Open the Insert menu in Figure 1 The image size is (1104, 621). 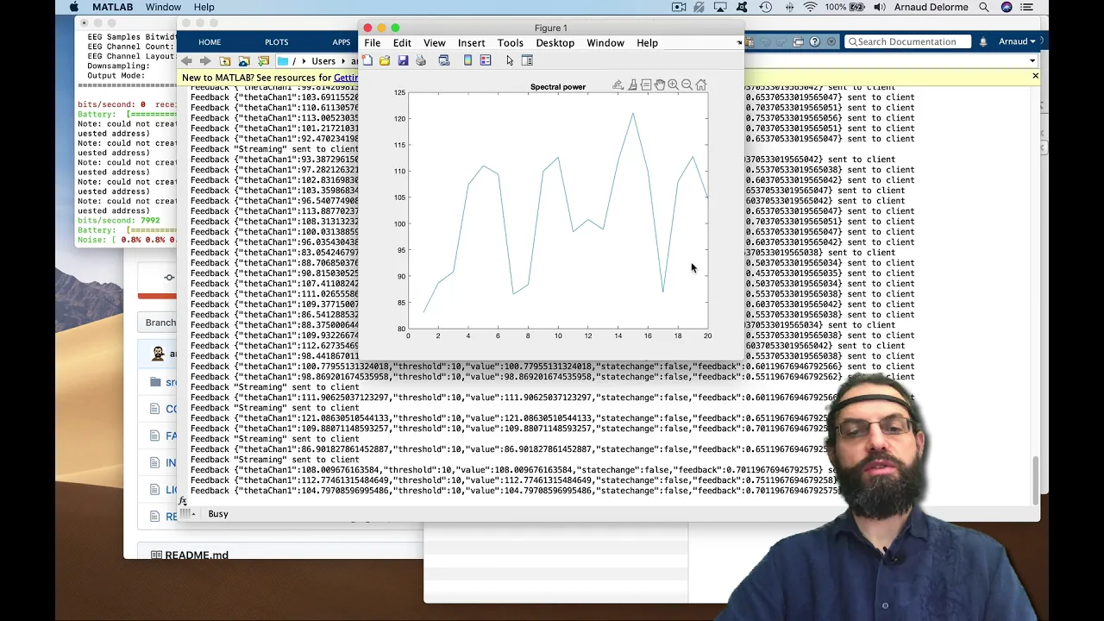coord(472,42)
